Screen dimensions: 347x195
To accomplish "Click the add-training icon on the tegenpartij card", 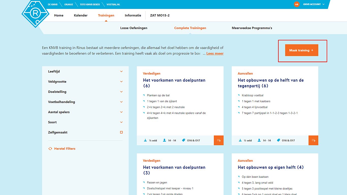I will (313, 140).
